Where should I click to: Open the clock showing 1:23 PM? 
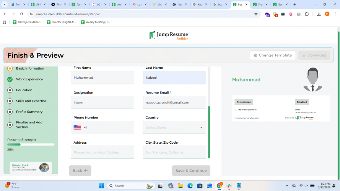324,186
